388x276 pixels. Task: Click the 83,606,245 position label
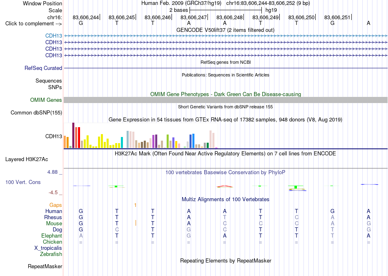pyautogui.click(x=121, y=17)
